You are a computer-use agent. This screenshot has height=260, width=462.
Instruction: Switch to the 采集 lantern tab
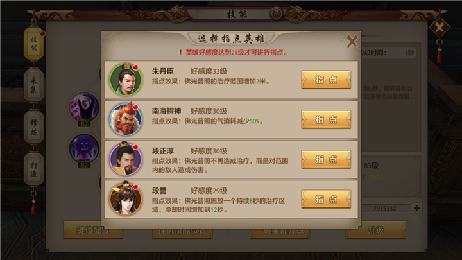click(x=33, y=85)
